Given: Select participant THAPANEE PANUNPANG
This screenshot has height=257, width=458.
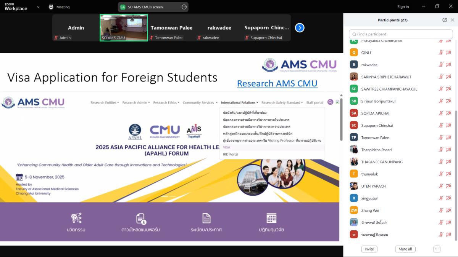Looking at the screenshot, I should pyautogui.click(x=401, y=162).
